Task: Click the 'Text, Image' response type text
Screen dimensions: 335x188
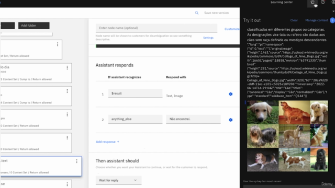Action: coord(174,96)
